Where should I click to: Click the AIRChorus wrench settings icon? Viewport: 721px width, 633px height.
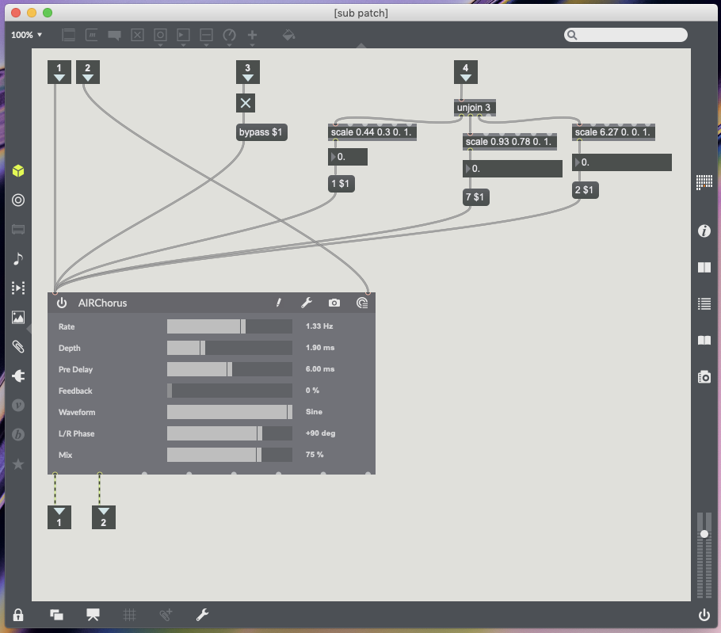click(306, 303)
